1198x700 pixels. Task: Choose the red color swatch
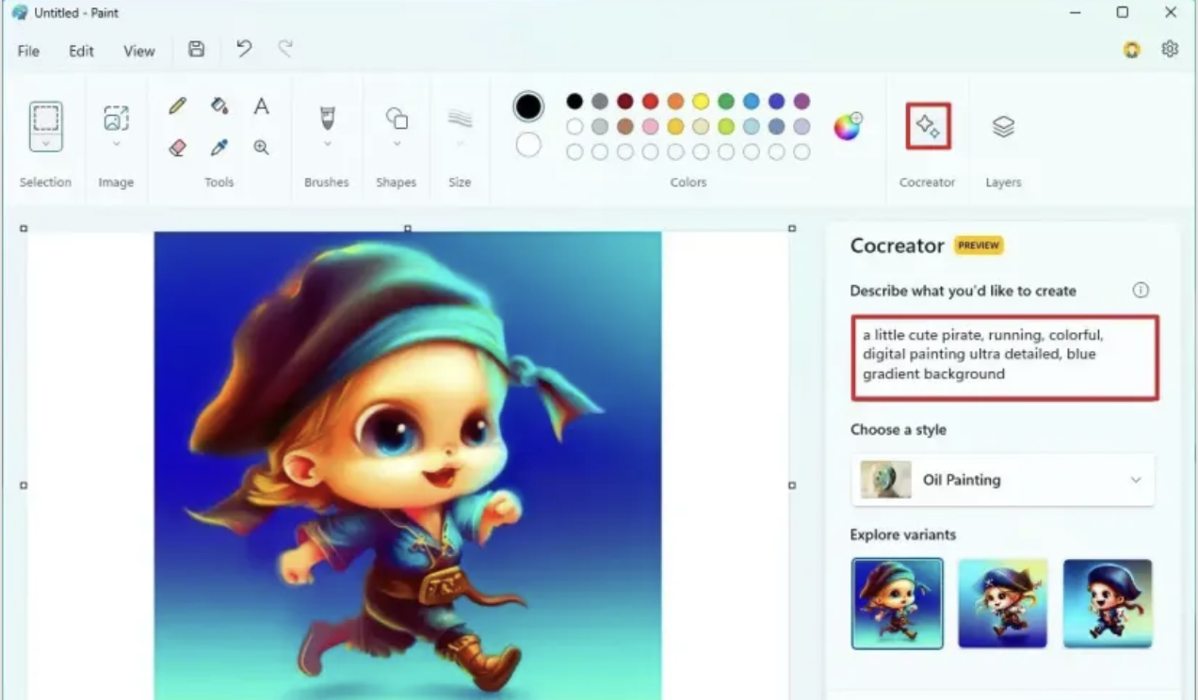click(650, 102)
